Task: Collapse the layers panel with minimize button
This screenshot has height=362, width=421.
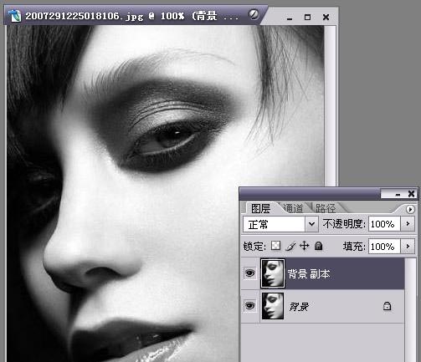Action: (x=398, y=194)
